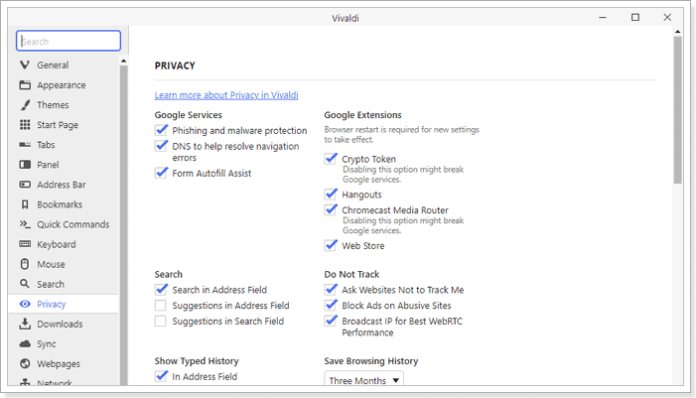This screenshot has width=696, height=398.
Task: Select the Keyboard icon in sidebar
Action: tap(25, 244)
